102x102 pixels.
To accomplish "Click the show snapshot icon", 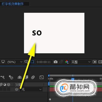I will pyautogui.click(x=61, y=62).
